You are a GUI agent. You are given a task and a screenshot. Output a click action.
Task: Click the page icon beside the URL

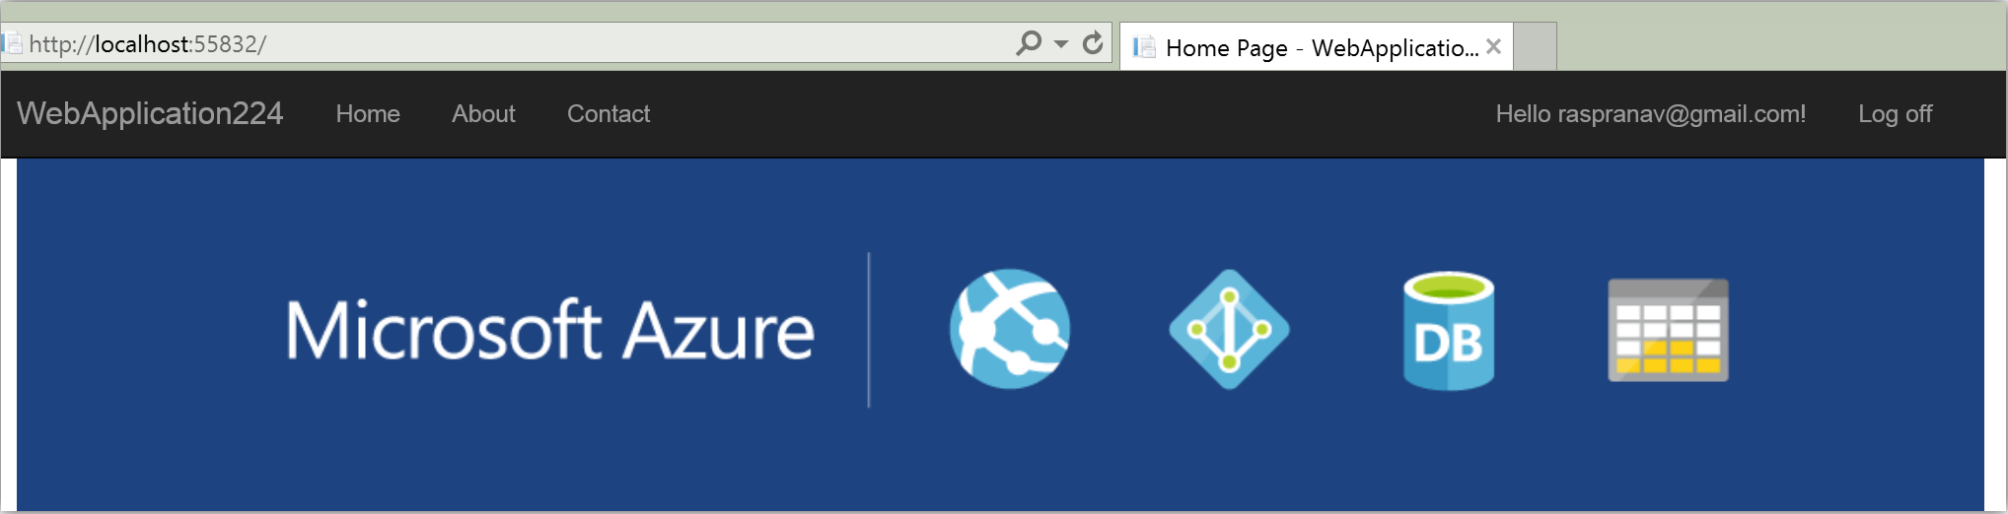tap(12, 43)
